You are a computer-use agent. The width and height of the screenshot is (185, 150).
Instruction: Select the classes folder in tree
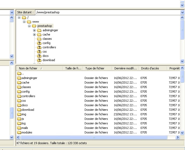tap(47, 39)
